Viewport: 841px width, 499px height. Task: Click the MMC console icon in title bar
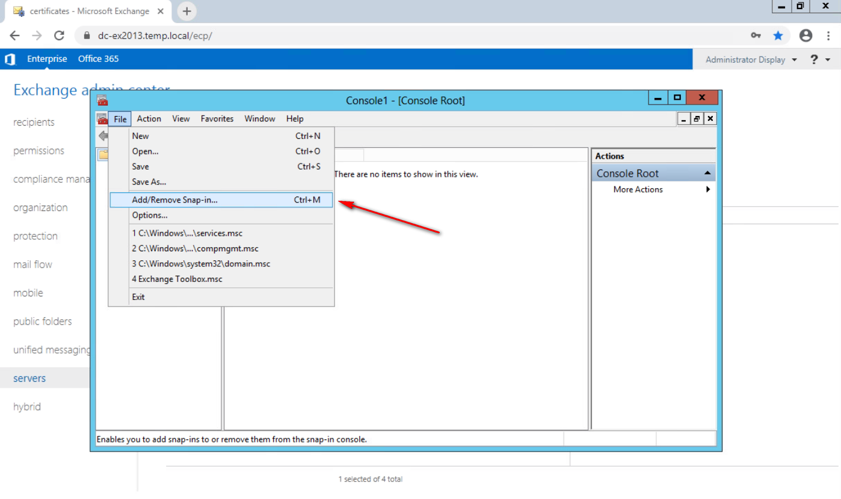pyautogui.click(x=102, y=100)
